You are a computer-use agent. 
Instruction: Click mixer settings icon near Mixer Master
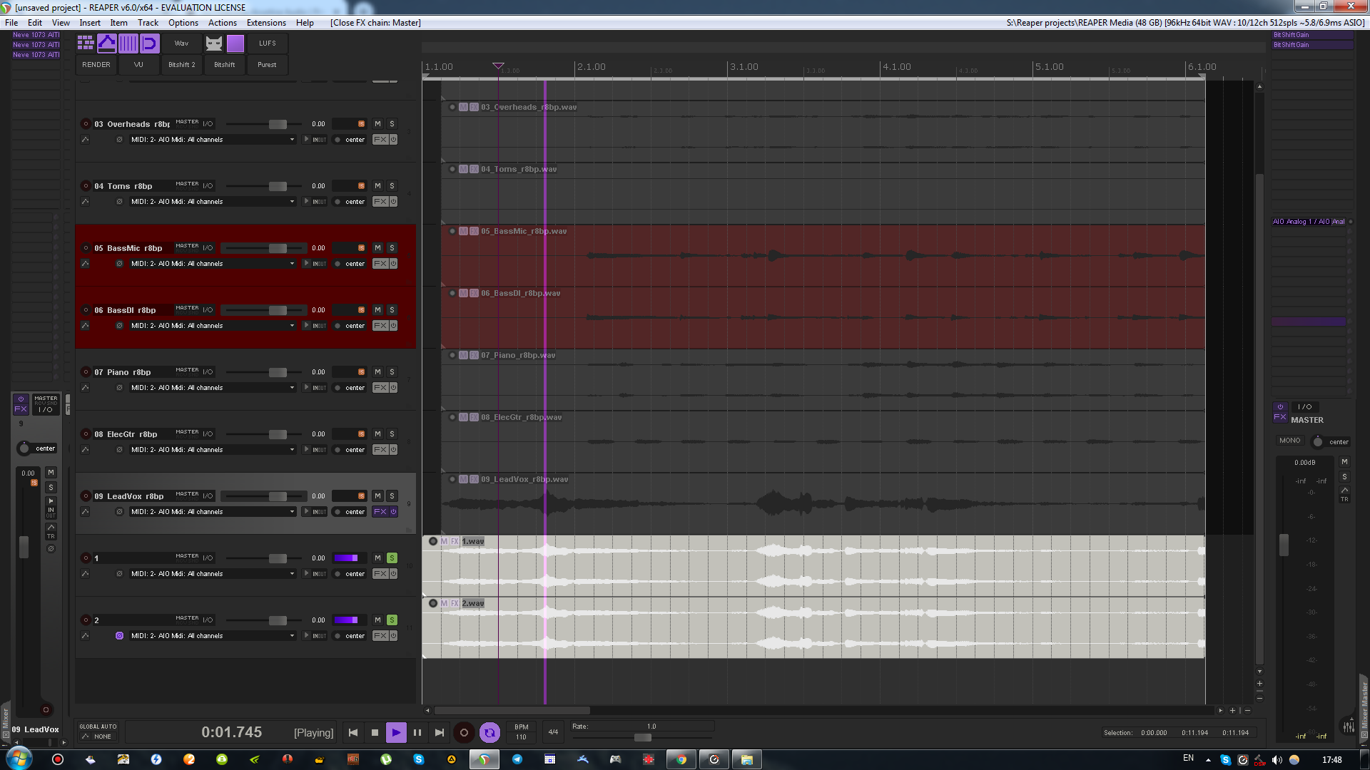pos(1348,727)
